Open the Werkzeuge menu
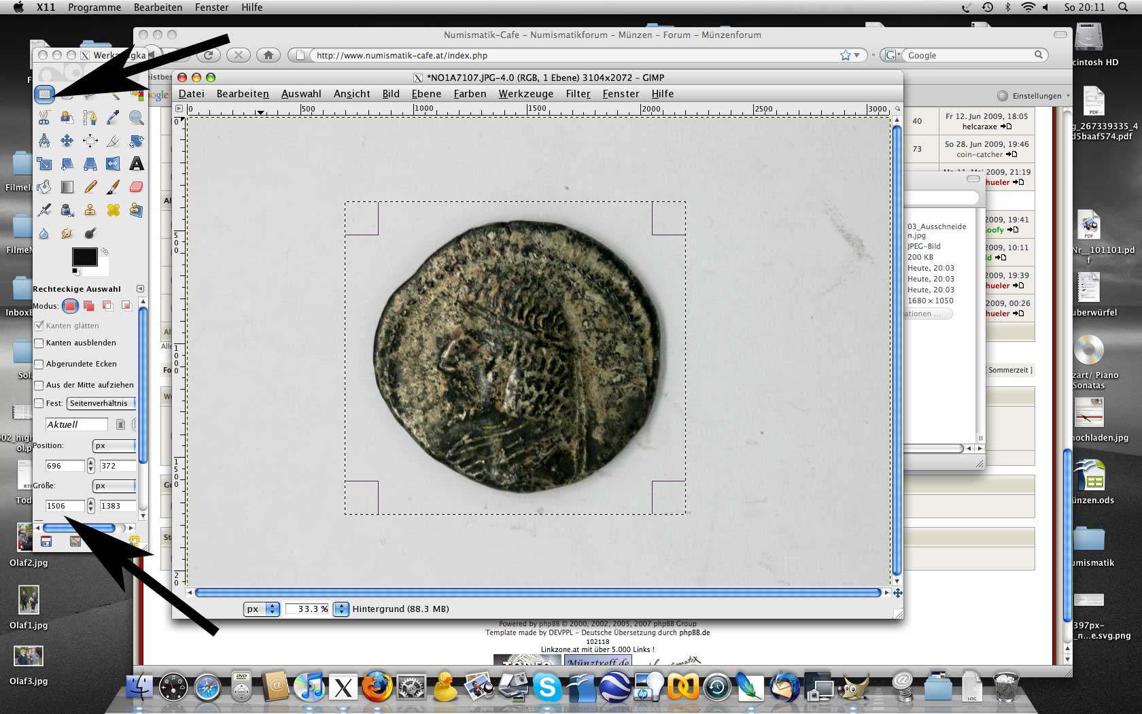Screen dimensions: 1142x714 pyautogui.click(x=525, y=94)
